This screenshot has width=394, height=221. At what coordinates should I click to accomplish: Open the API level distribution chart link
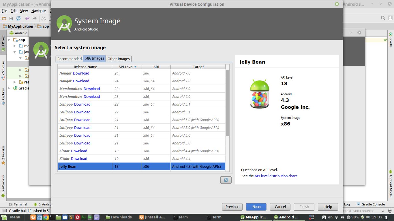click(276, 176)
